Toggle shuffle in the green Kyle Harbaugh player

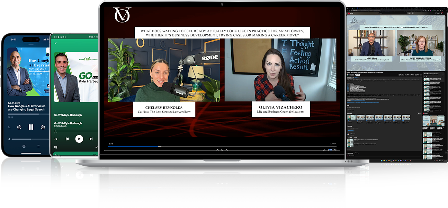(56, 139)
